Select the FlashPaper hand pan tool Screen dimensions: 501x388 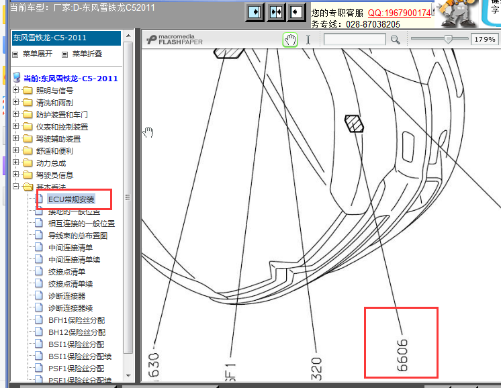(x=290, y=40)
